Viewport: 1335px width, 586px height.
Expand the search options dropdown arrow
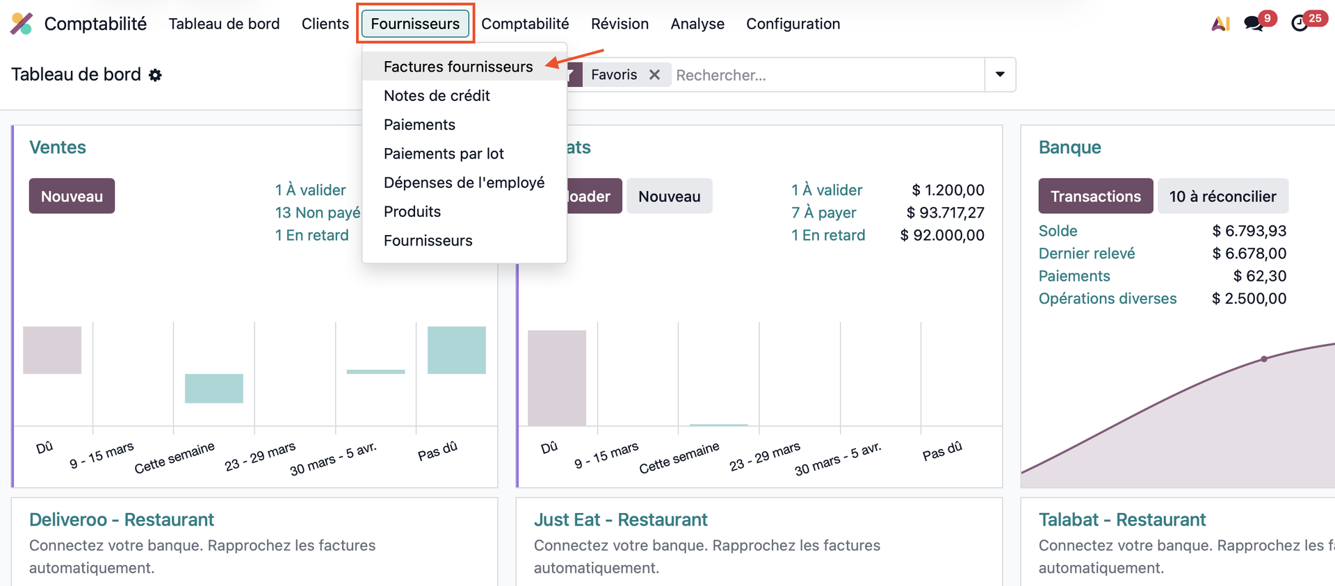(x=1000, y=75)
